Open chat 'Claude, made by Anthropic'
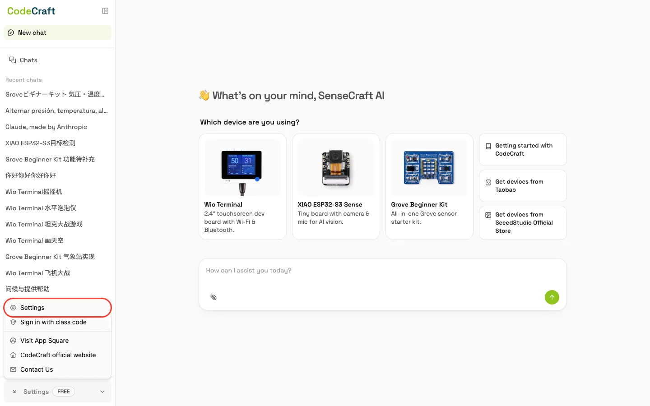Viewport: 650px width, 406px height. tap(46, 127)
